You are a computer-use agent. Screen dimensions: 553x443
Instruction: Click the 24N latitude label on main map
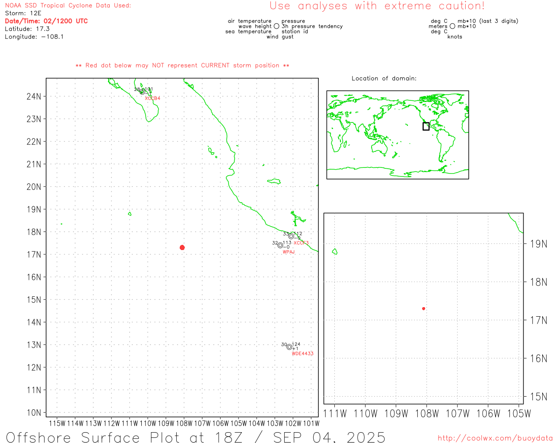click(x=34, y=96)
